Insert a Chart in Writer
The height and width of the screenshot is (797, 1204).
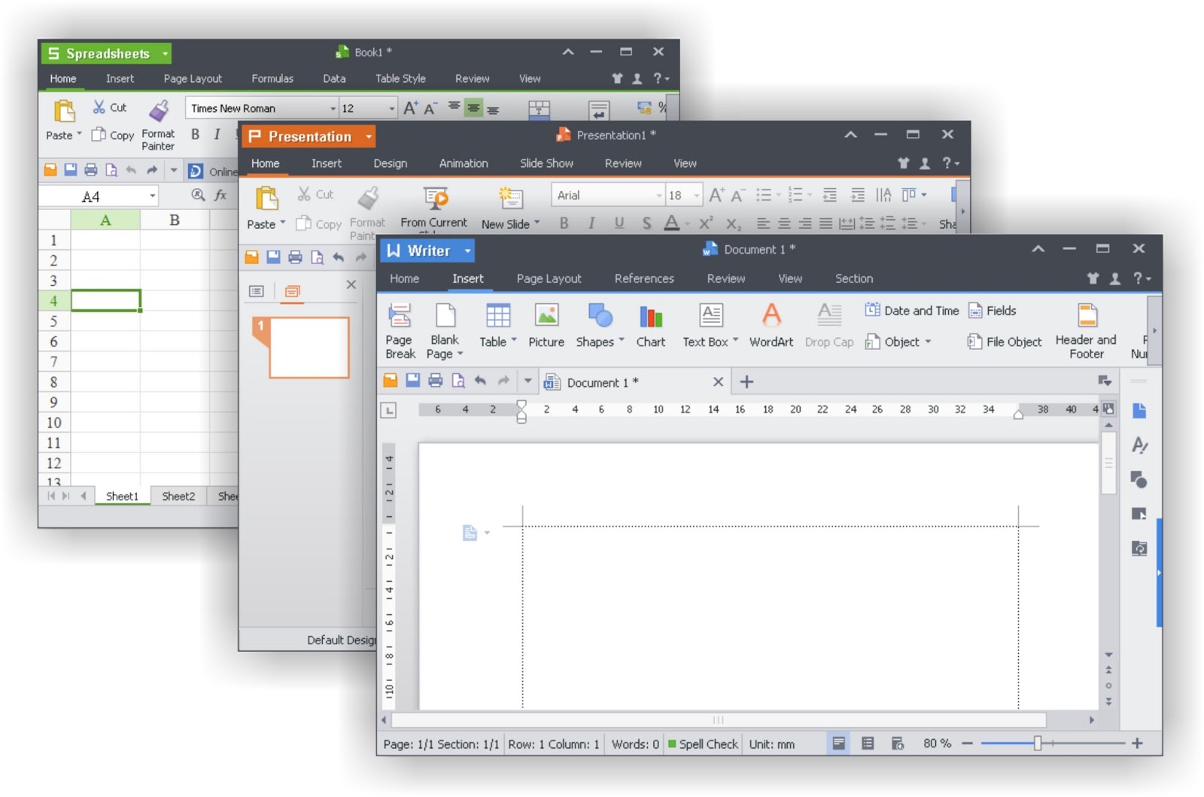(x=651, y=325)
